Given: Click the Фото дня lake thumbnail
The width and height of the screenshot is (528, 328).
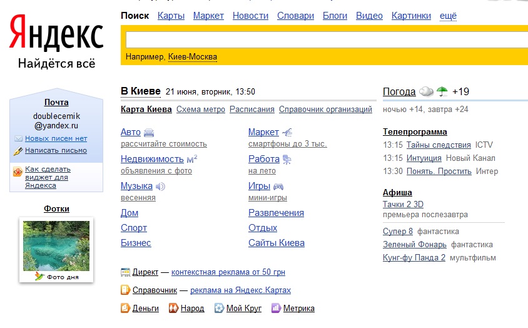Looking at the screenshot, I should coord(56,245).
